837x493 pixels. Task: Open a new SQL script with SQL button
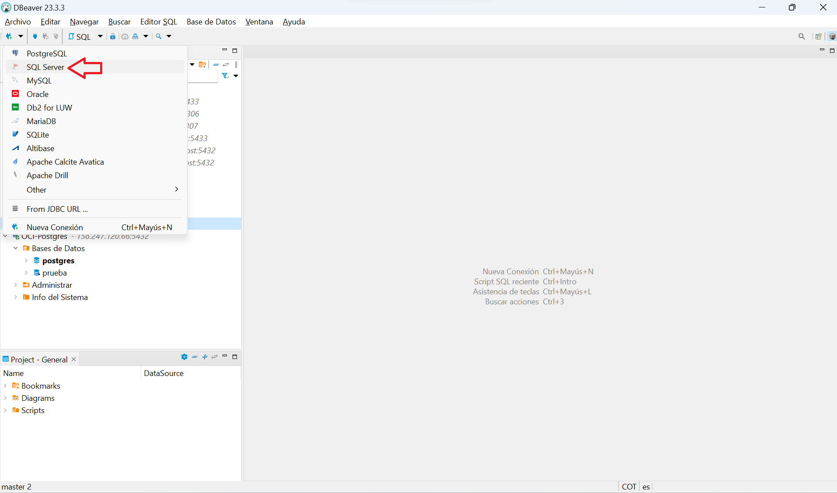point(80,37)
